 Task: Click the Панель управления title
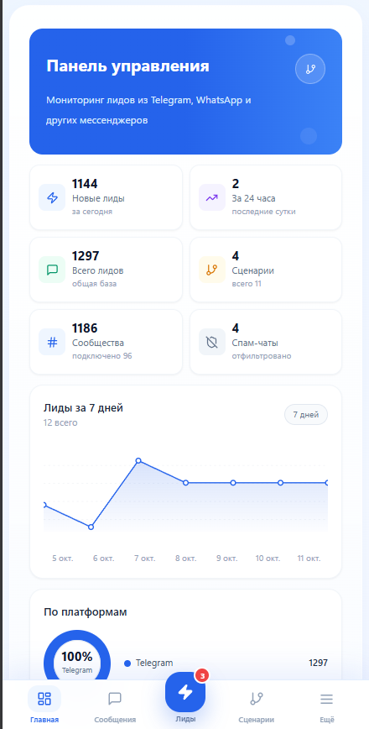pyautogui.click(x=127, y=66)
